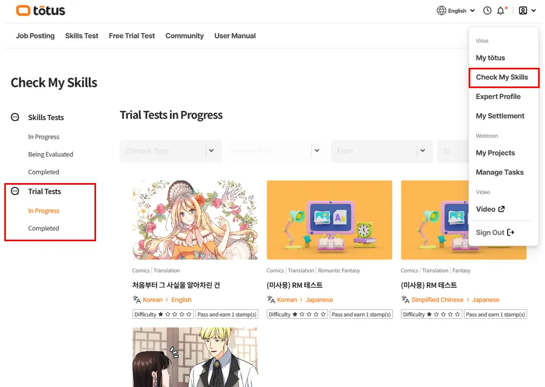
Task: Open In Progress under Skills Tests
Action: click(44, 137)
